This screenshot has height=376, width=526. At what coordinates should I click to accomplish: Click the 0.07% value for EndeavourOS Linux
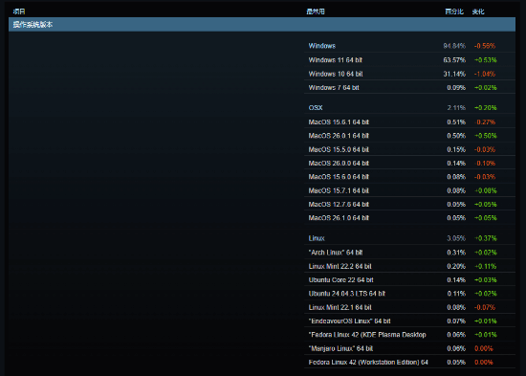click(456, 321)
